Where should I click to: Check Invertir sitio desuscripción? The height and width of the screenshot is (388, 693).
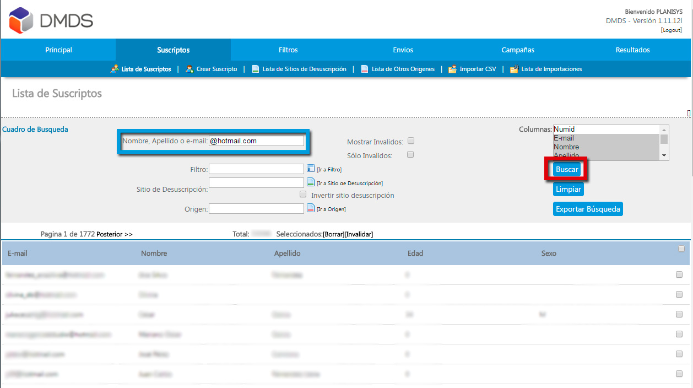point(303,195)
